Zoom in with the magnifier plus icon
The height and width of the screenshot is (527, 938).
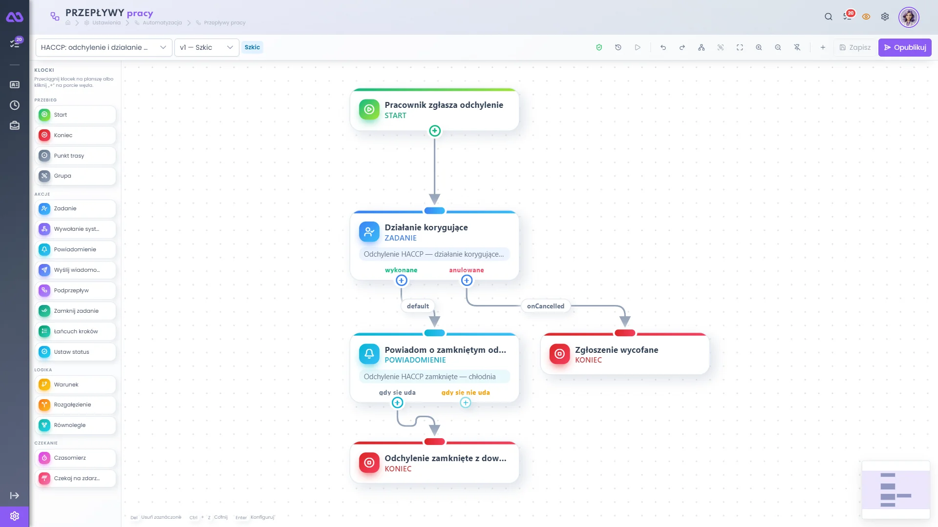coord(759,47)
